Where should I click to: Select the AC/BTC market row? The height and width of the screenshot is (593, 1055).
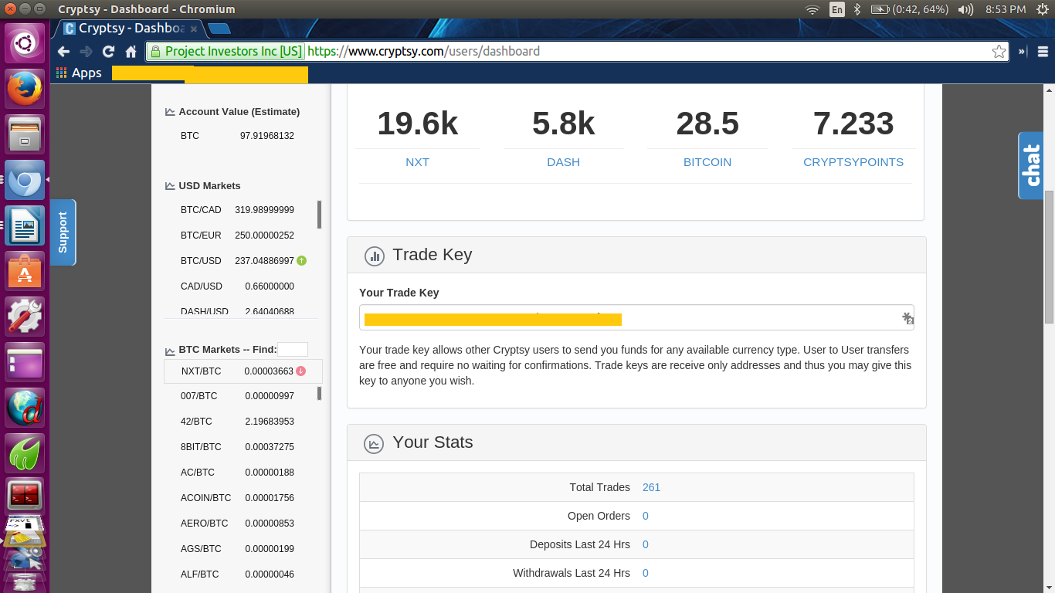tap(238, 473)
